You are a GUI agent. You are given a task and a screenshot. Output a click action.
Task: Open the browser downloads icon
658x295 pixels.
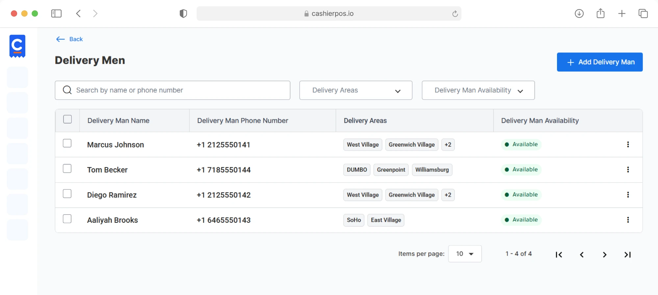[579, 13]
